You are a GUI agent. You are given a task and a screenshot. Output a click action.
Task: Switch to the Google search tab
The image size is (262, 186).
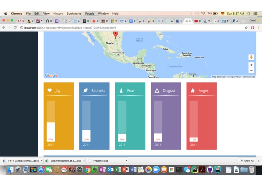(216, 21)
